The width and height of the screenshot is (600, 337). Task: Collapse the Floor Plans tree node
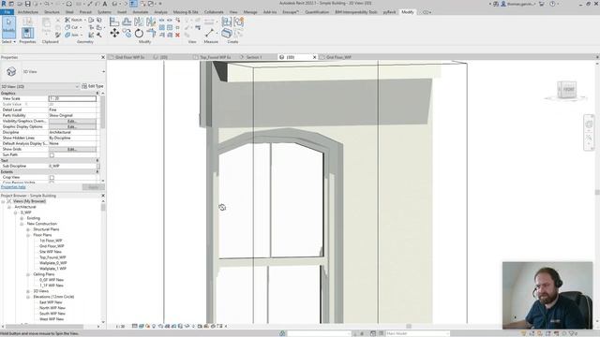tap(28, 235)
